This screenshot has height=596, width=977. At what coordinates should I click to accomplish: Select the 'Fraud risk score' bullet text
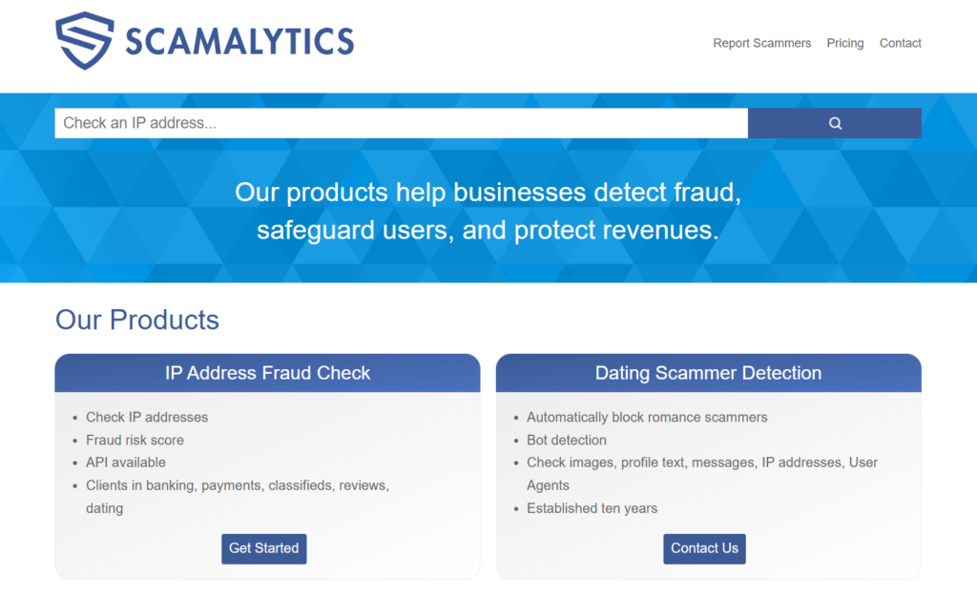(x=135, y=440)
